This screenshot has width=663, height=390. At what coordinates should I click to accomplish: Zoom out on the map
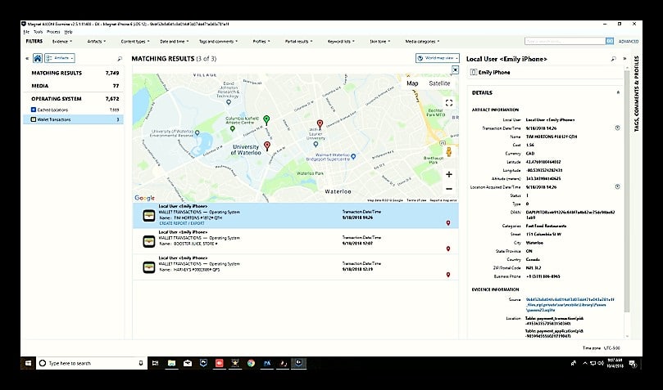tap(449, 189)
